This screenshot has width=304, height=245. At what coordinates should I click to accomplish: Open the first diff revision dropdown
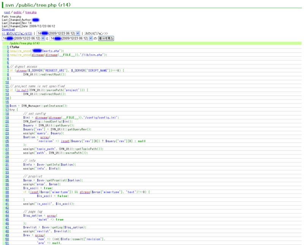24,38
